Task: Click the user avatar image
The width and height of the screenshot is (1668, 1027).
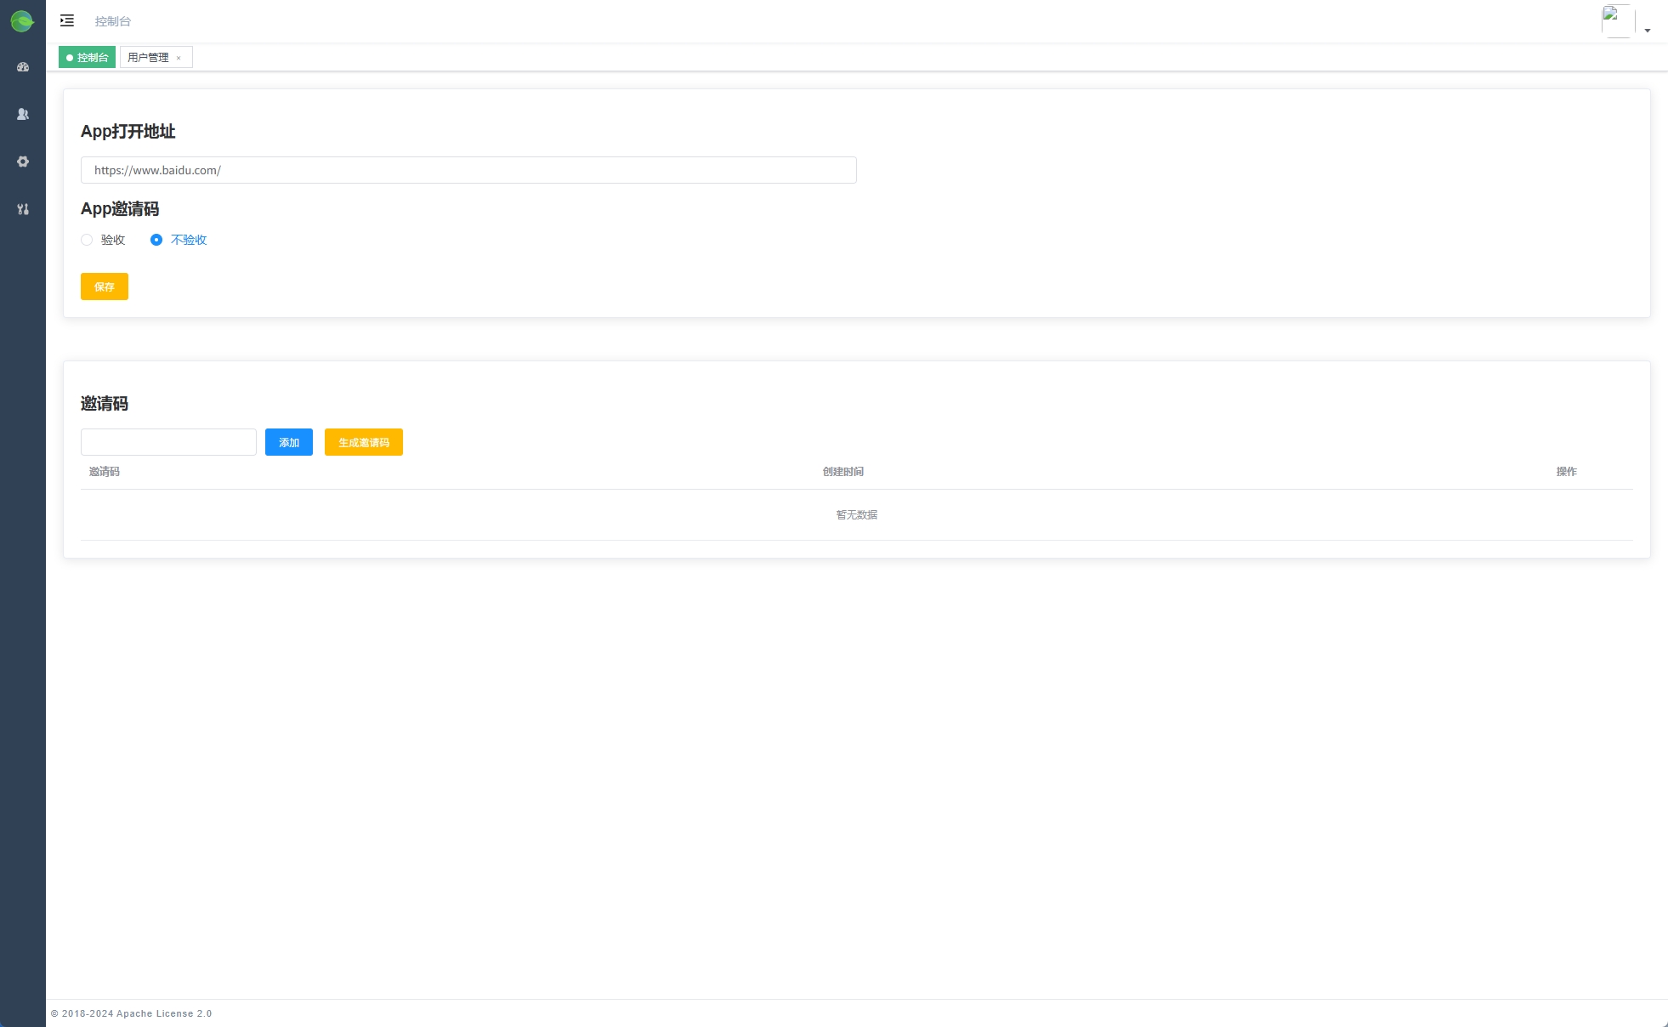Action: (1617, 21)
